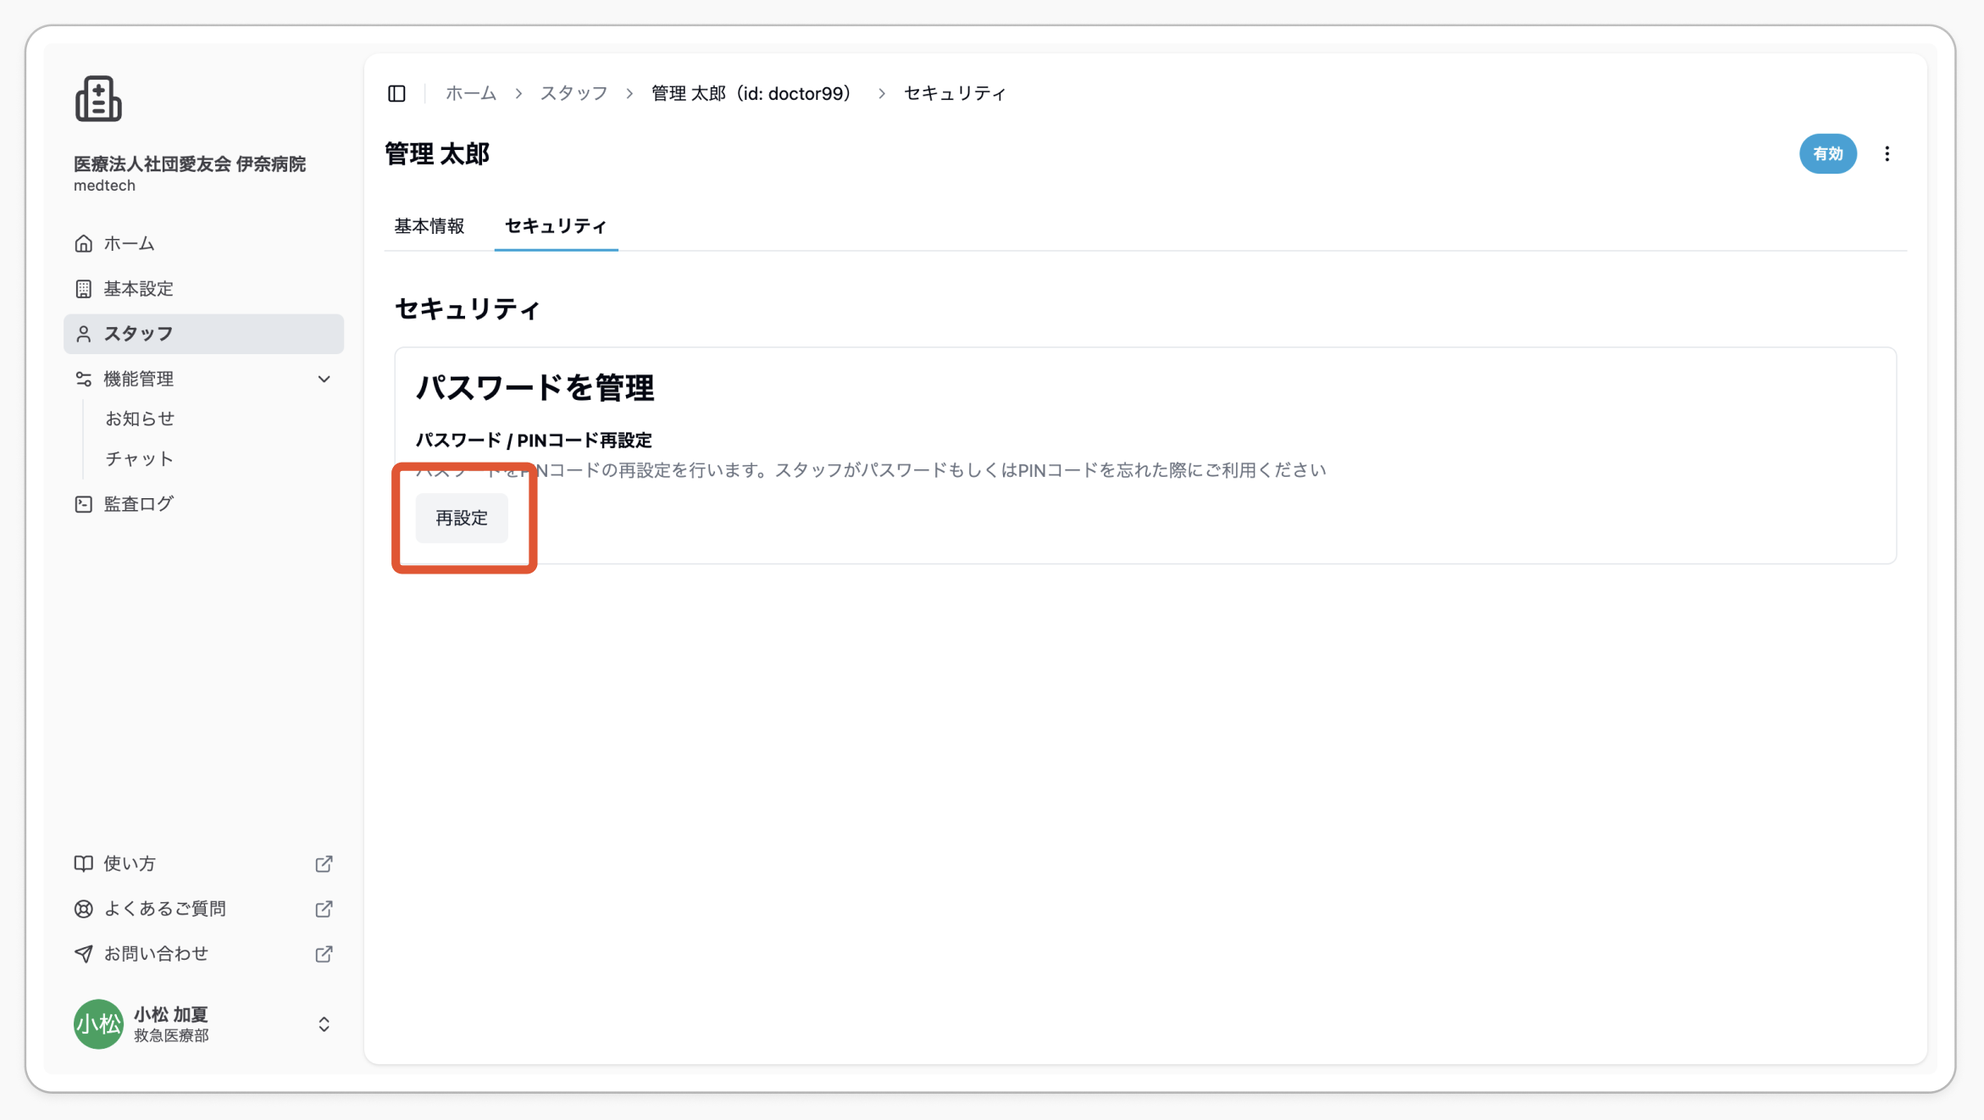Open お問い合わせ contact link
This screenshot has width=1984, height=1120.
tap(203, 954)
